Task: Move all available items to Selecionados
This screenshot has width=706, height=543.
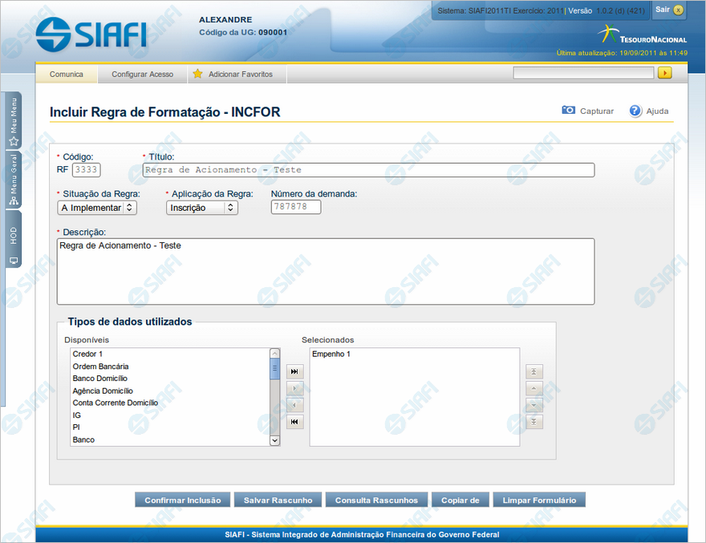Action: [295, 371]
